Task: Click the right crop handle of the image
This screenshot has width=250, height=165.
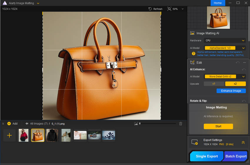Action: [x=161, y=70]
